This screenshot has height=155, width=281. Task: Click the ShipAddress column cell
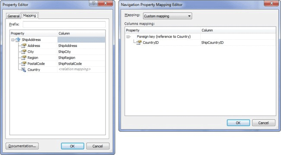click(x=81, y=46)
